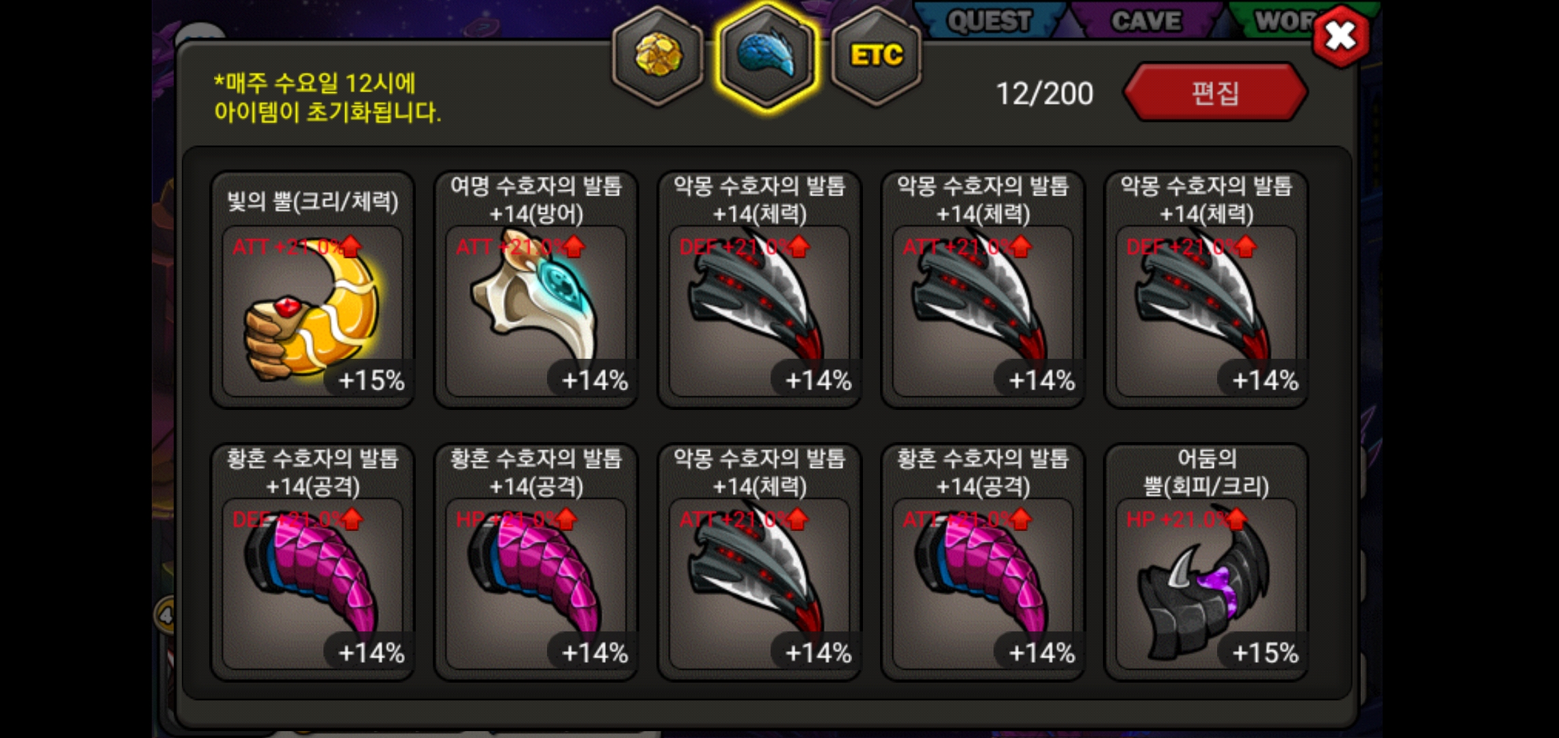Select the white 여명 수호자의 발톱 claw
The width and height of the screenshot is (1559, 738).
click(x=536, y=290)
